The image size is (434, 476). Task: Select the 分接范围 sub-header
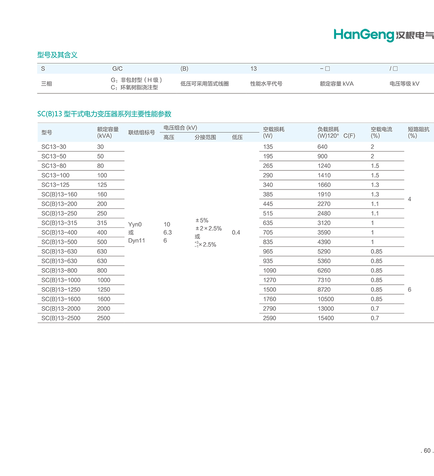click(x=205, y=137)
